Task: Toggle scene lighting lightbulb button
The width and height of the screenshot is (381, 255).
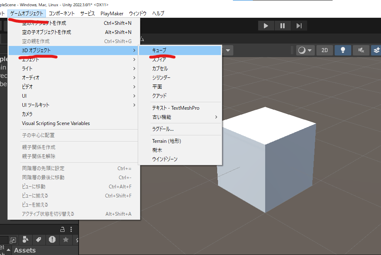Action: 343,51
